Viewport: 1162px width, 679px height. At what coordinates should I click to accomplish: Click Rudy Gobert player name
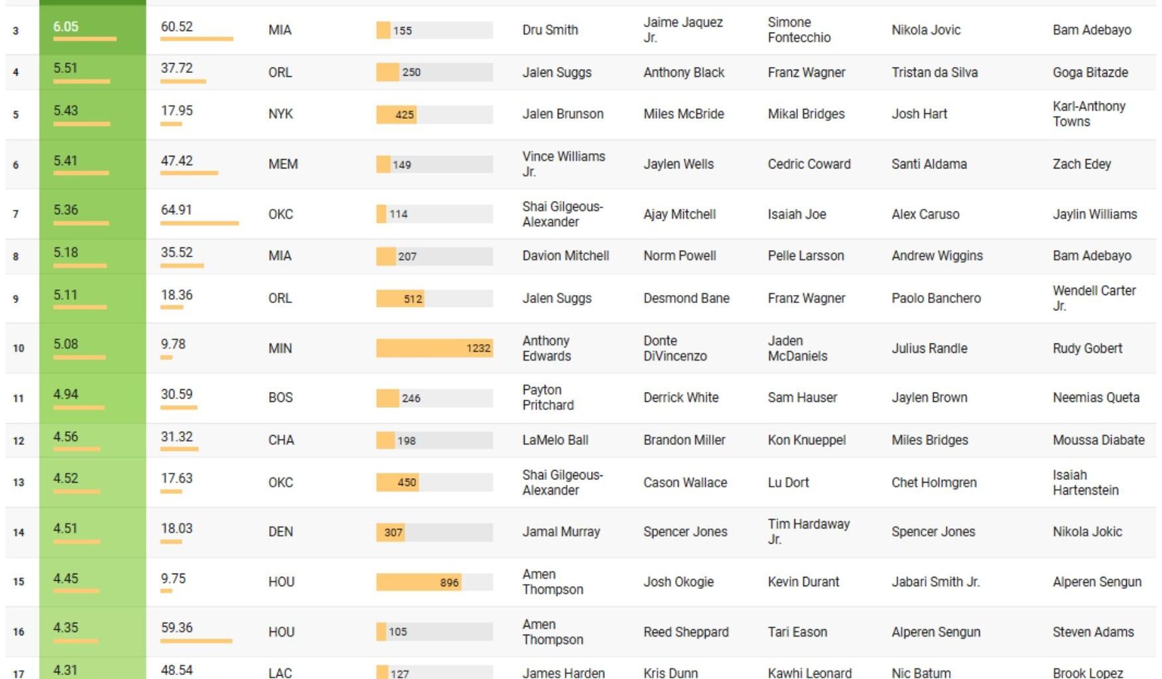[1087, 349]
